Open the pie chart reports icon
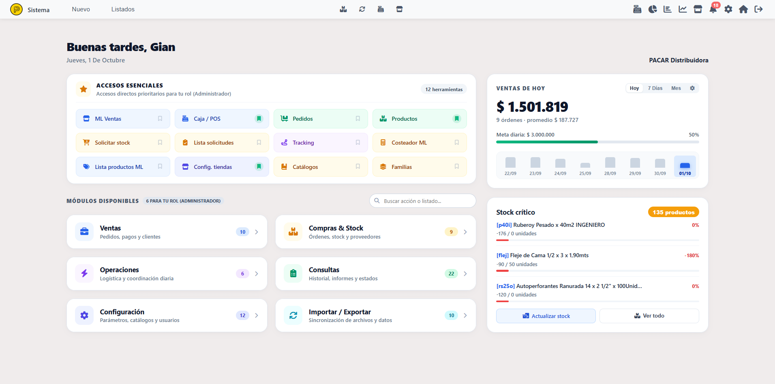The image size is (775, 384). click(x=653, y=9)
